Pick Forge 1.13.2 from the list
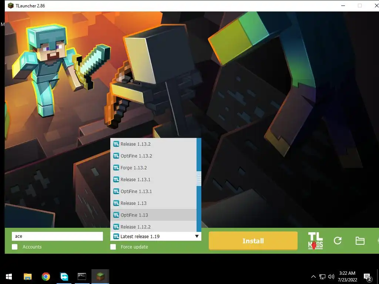This screenshot has width=379, height=284. pos(153,168)
